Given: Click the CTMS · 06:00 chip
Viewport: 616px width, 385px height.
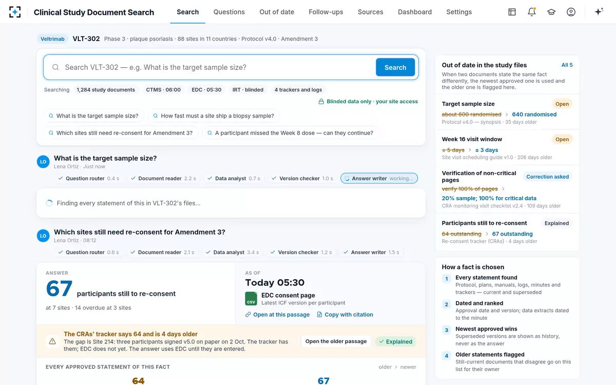Looking at the screenshot, I should (x=163, y=90).
